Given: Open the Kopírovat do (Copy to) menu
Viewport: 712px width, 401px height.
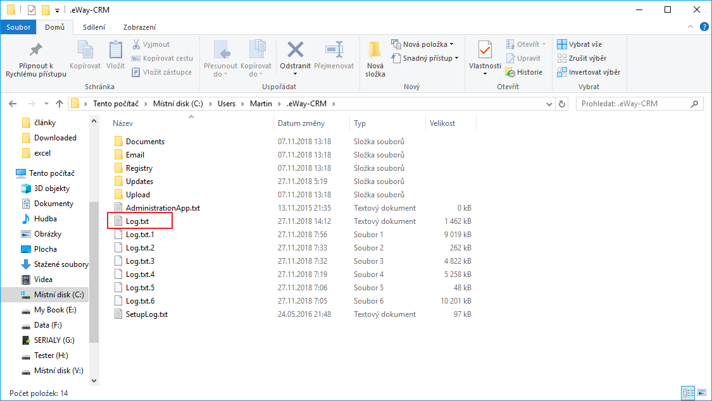Looking at the screenshot, I should coord(256,59).
